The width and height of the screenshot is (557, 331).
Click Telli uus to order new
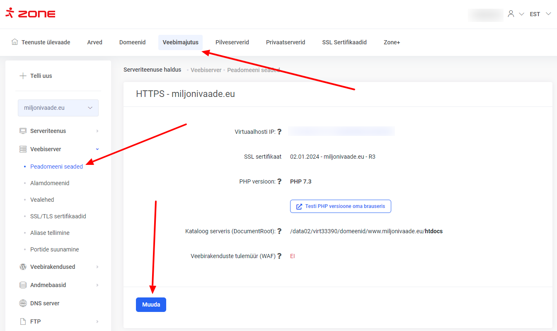click(x=41, y=76)
